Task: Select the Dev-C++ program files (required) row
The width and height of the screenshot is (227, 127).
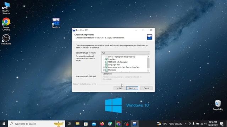Action: click(122, 57)
